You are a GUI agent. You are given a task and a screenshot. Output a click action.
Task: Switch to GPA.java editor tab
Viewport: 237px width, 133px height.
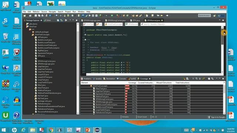point(135,20)
